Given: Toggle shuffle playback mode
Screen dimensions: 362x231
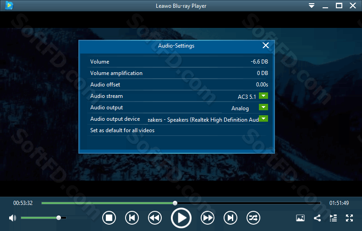Looking at the screenshot, I should [x=253, y=218].
